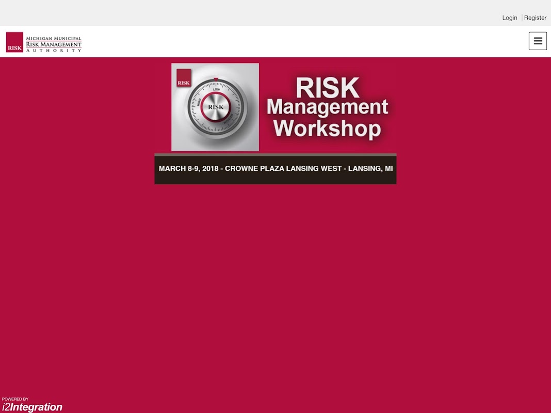Click the HIGH label on the dial

(199, 102)
